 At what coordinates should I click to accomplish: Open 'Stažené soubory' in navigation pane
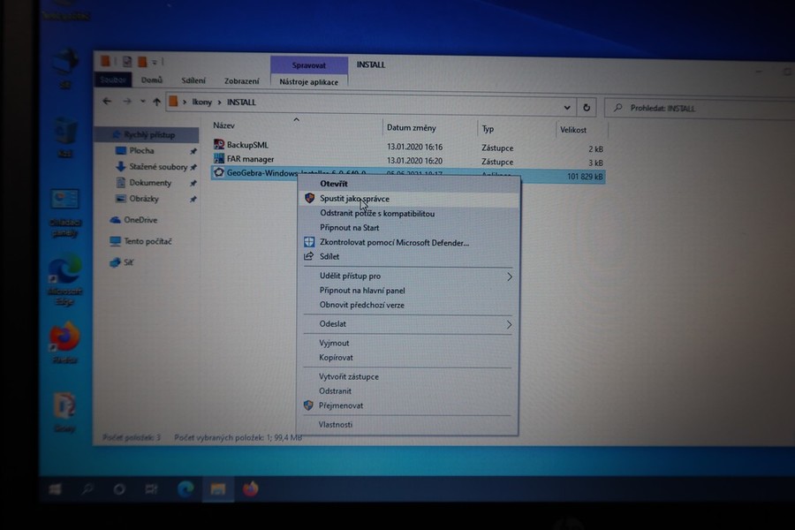point(158,166)
